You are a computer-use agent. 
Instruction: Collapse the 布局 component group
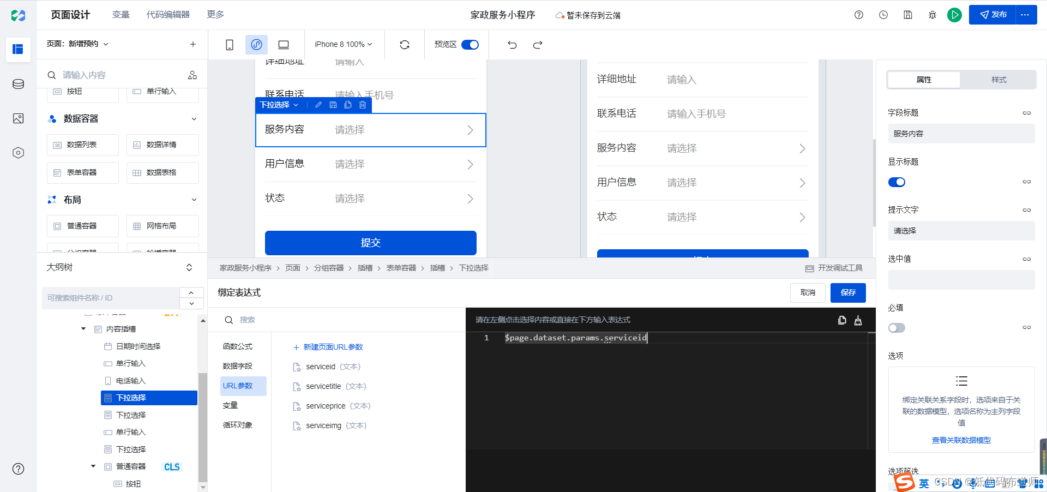point(194,200)
